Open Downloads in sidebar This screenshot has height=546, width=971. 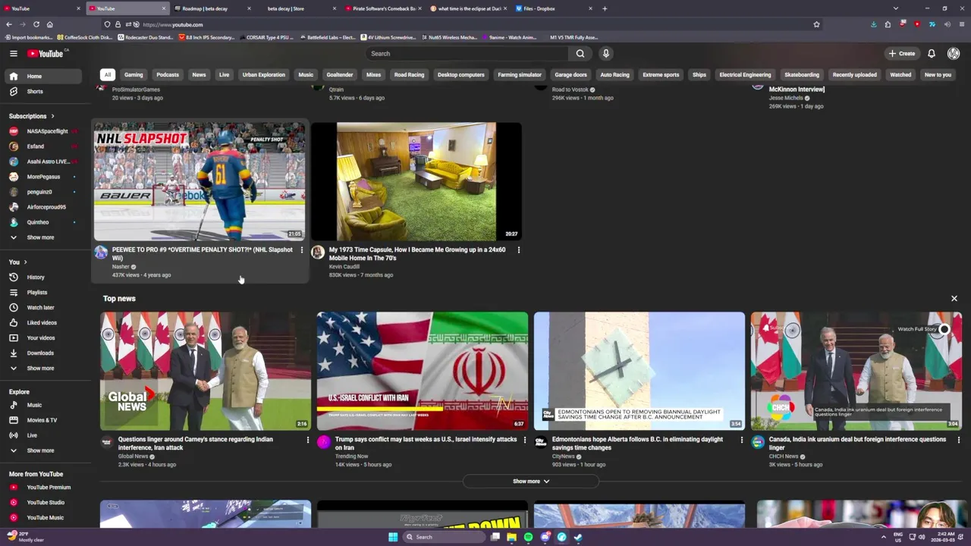click(x=44, y=353)
